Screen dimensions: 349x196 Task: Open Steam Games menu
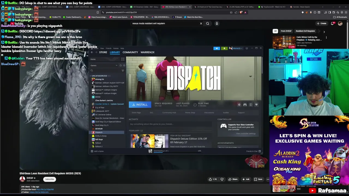point(116,48)
